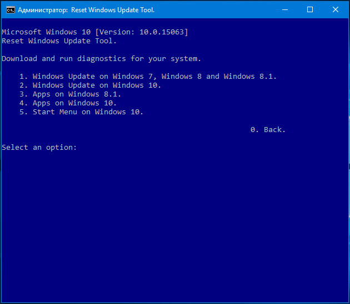The image size is (350, 304).
Task: Click menu line 'Apps on Windows 8.1'
Action: [x=70, y=94]
